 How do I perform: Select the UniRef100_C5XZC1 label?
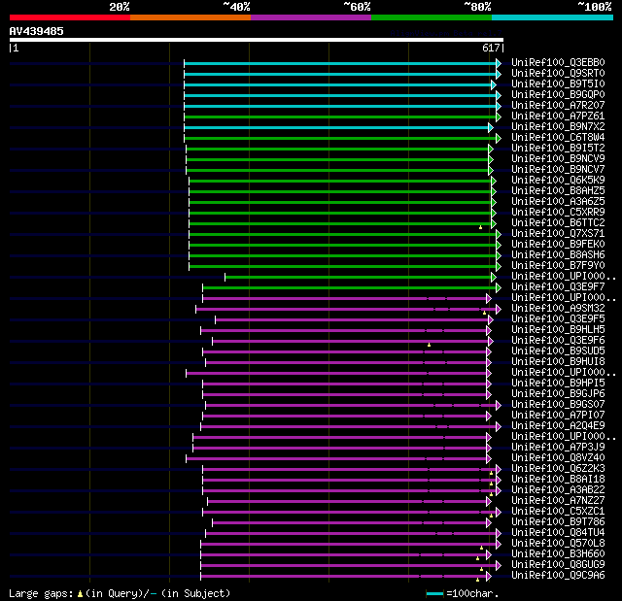[558, 512]
